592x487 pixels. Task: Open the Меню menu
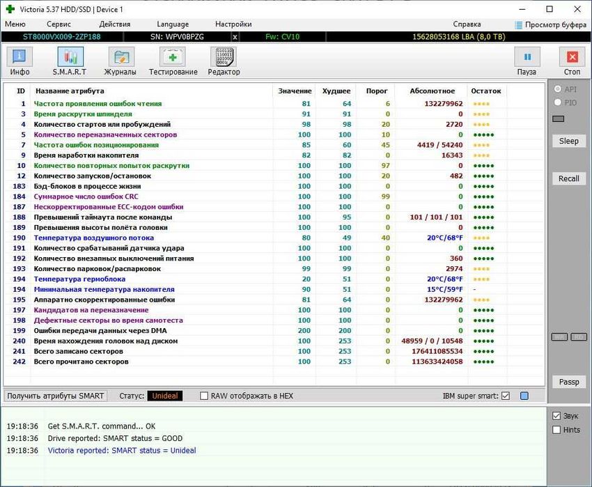15,24
